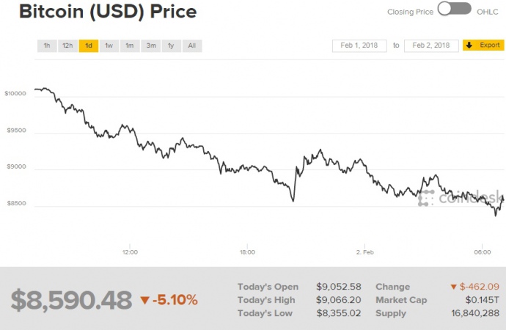Image resolution: width=506 pixels, height=330 pixels.
Task: Switch chart to 1w range
Action: 109,45
